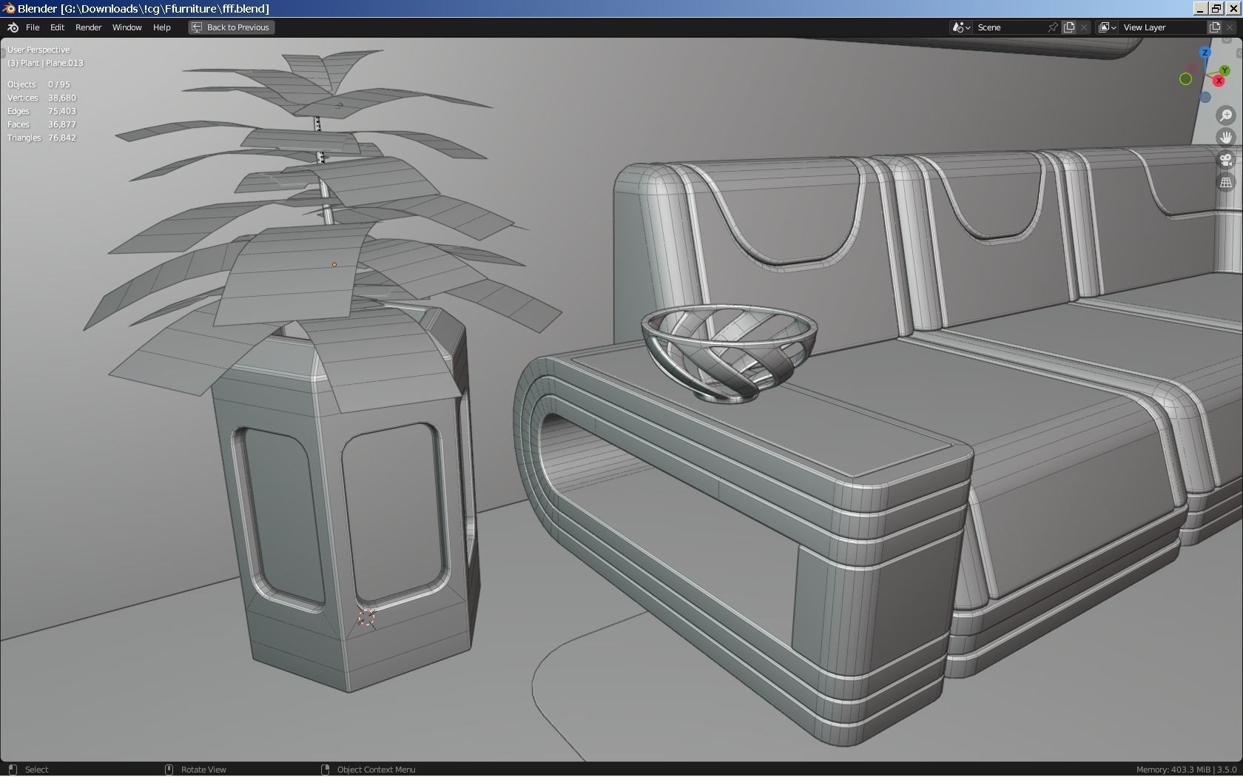This screenshot has height=777, width=1243.
Task: Pin the current Scene with the pin icon
Action: coord(1053,27)
